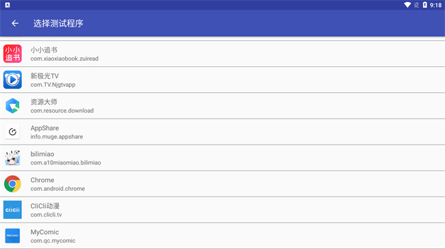Tap the 资源大师 hexagon icon
The image size is (445, 249).
12,106
